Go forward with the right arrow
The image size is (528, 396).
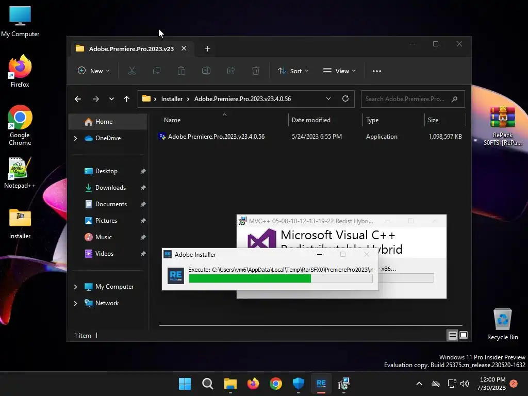95,99
